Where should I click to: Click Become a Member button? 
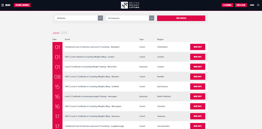pyautogui.click(x=22, y=5)
